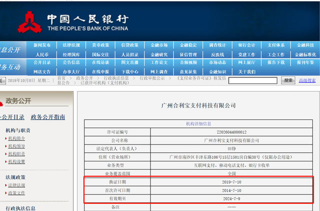Select 网上调查 navigation item
This screenshot has height=211, width=320.
click(x=159, y=72)
